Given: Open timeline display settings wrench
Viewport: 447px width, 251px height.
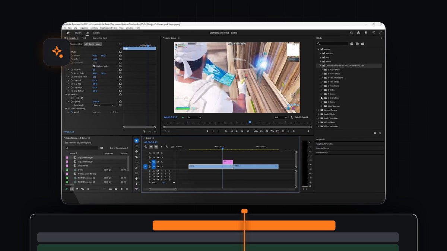Looking at the screenshot, I should 167,147.
